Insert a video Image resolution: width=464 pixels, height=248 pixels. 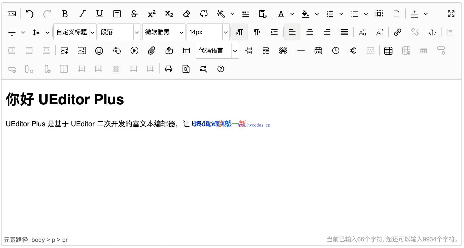point(134,51)
